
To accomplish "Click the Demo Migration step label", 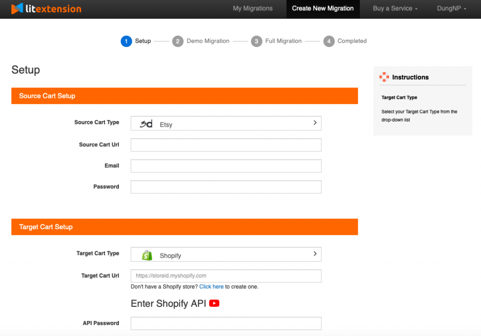I will click(x=208, y=41).
